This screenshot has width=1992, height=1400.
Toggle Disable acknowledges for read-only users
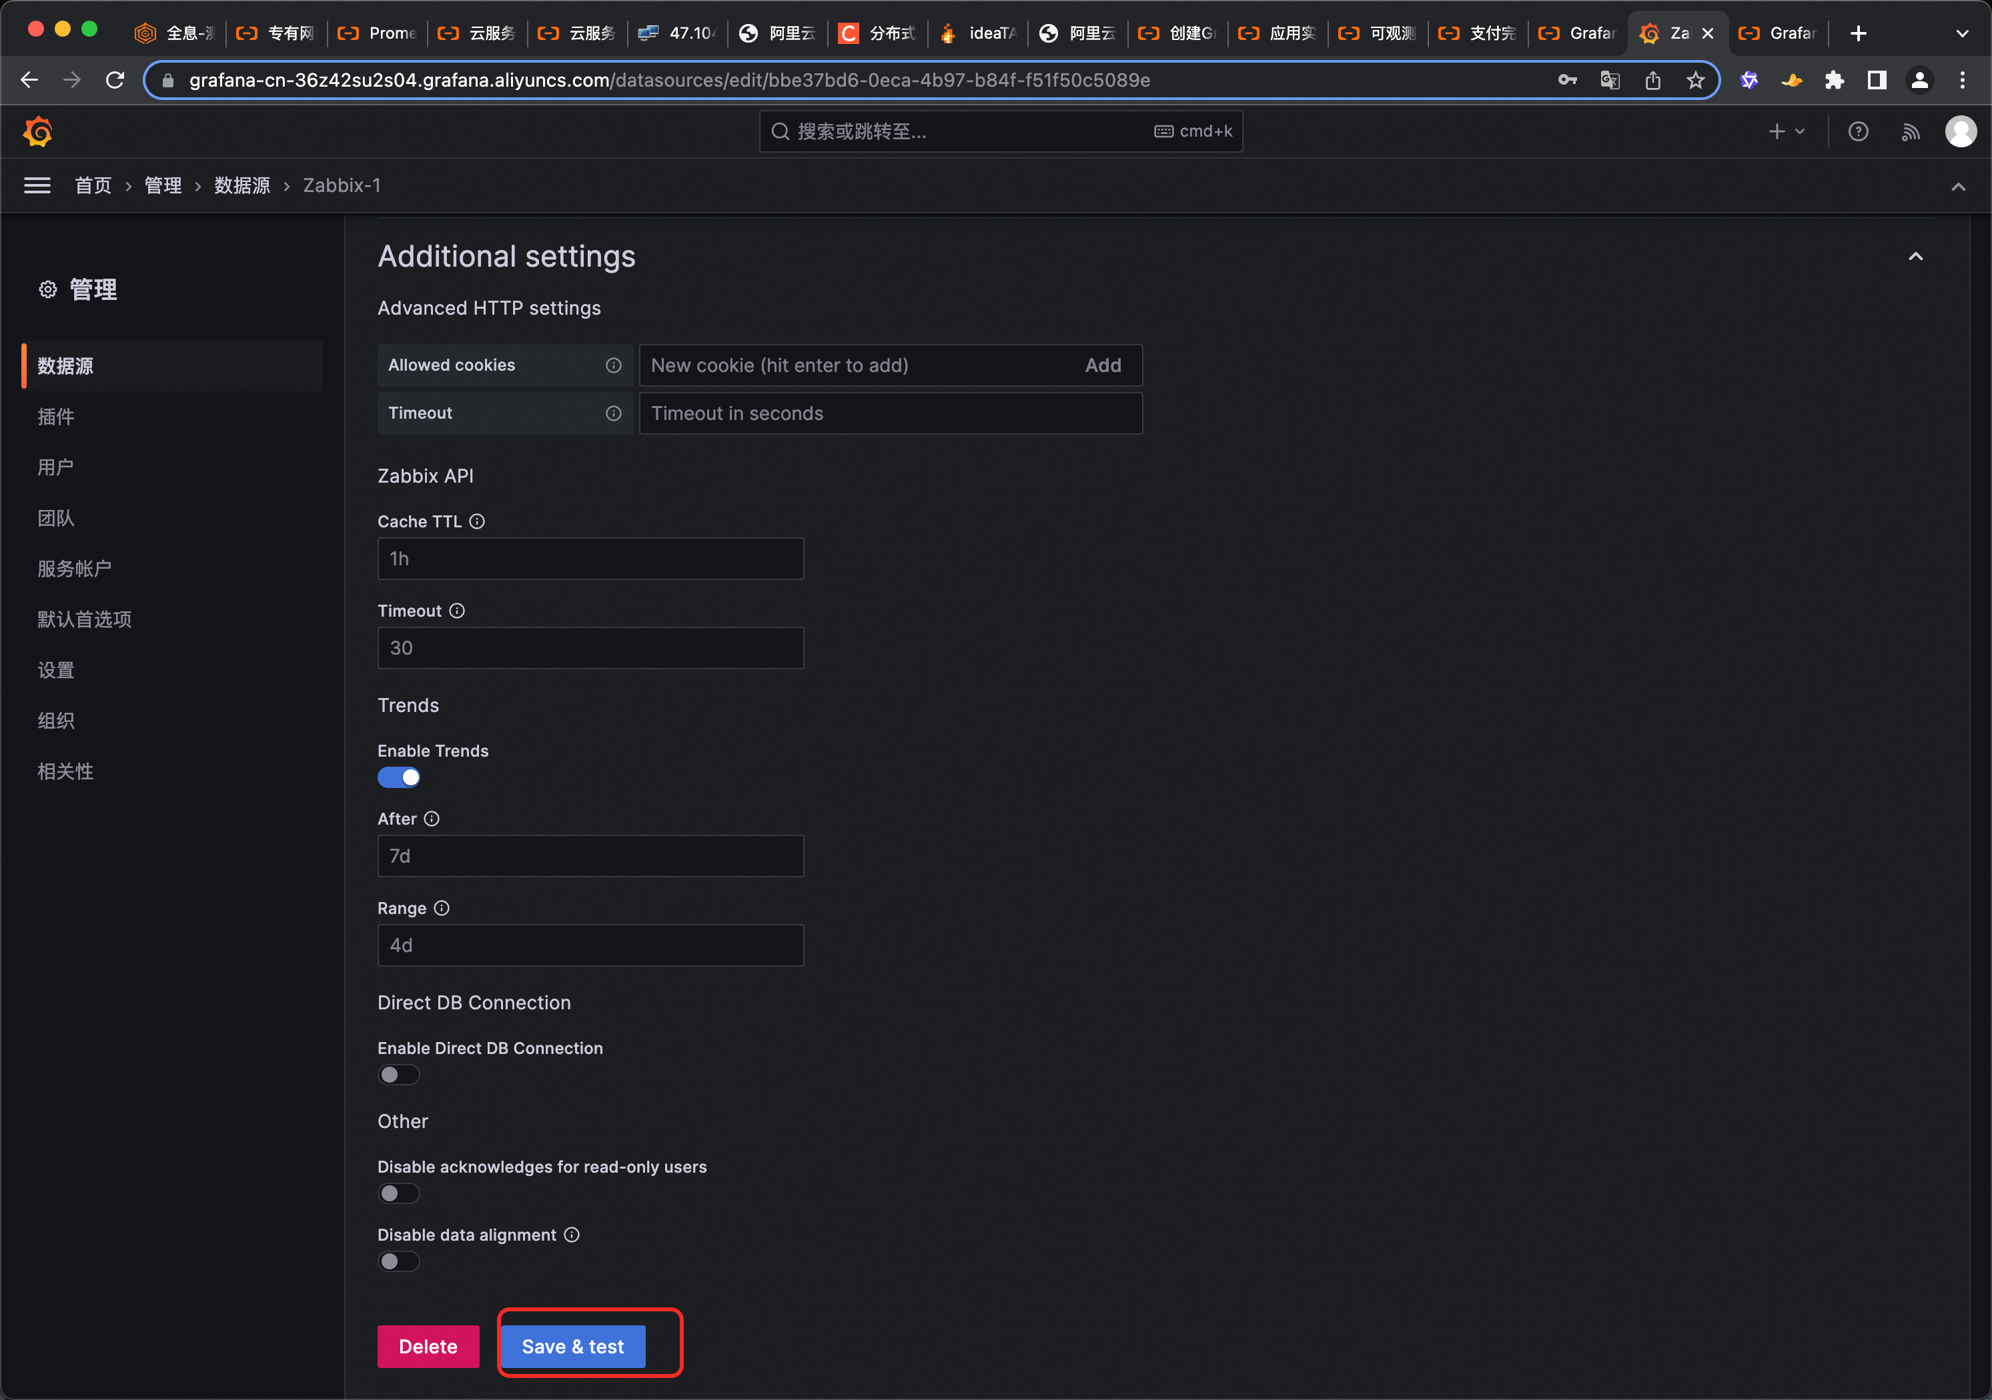[399, 1194]
